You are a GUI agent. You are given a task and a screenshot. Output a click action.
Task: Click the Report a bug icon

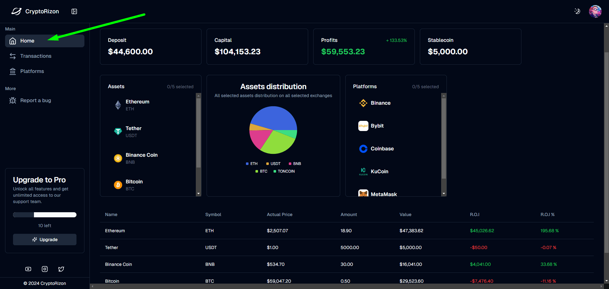point(13,100)
